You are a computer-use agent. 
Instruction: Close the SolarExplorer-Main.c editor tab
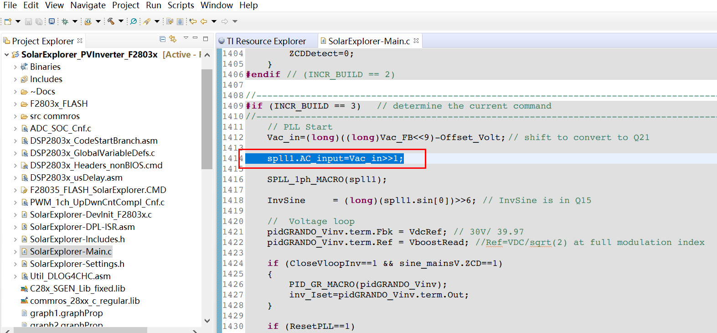coord(416,41)
